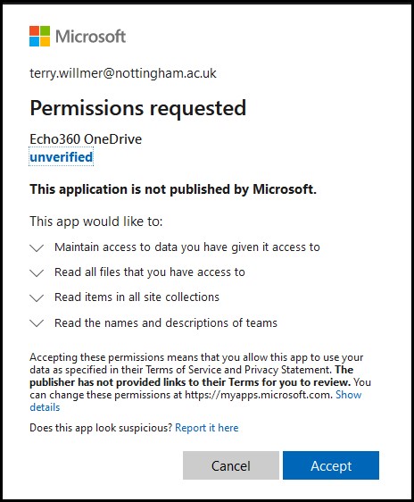Select 'Read the names and descriptions of teams' text
Screen dimensions: 414x502
point(166,322)
